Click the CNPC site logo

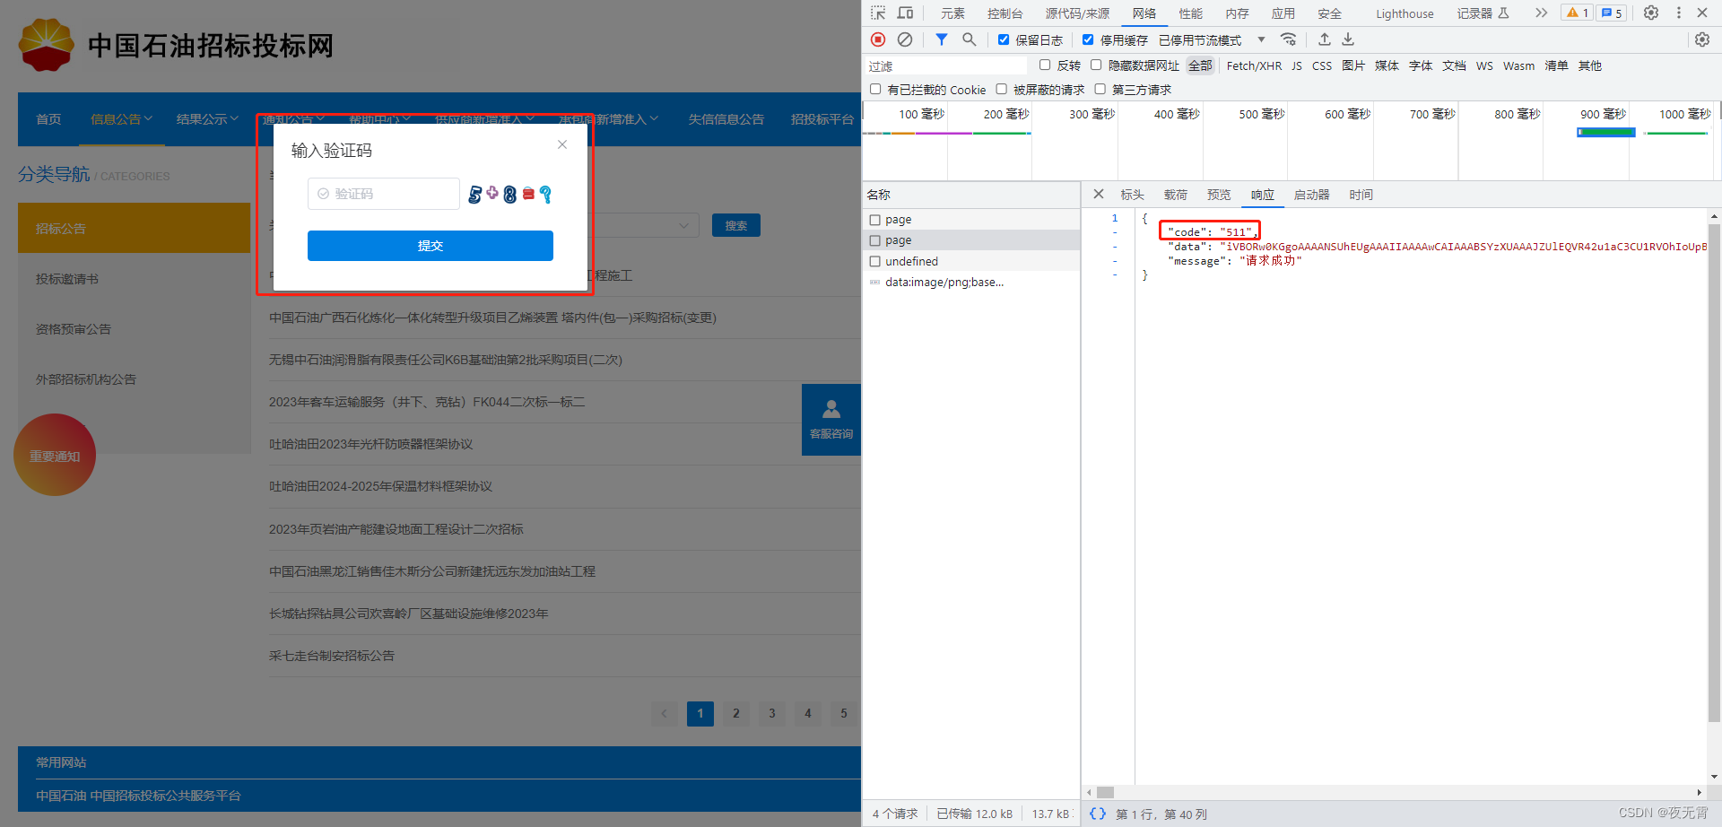coord(47,45)
